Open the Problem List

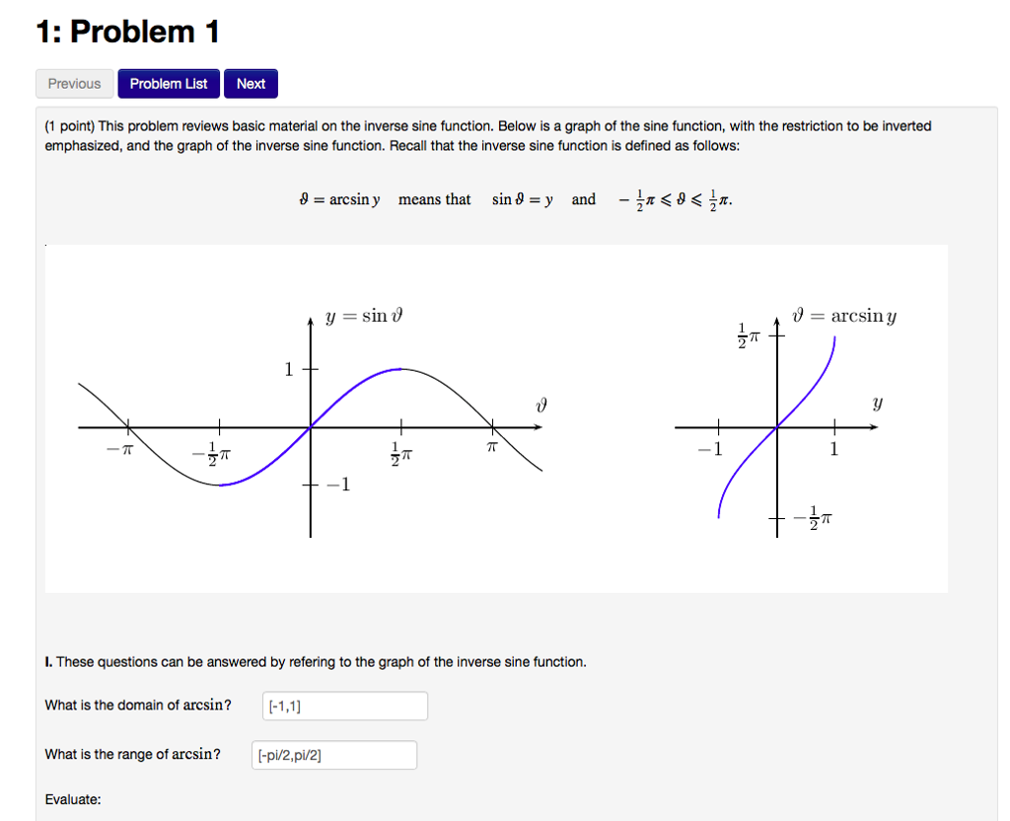[168, 83]
